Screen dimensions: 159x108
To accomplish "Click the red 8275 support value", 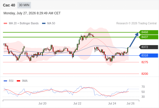I will [145, 62].
